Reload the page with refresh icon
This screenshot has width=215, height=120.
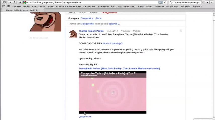(x=165, y=2)
